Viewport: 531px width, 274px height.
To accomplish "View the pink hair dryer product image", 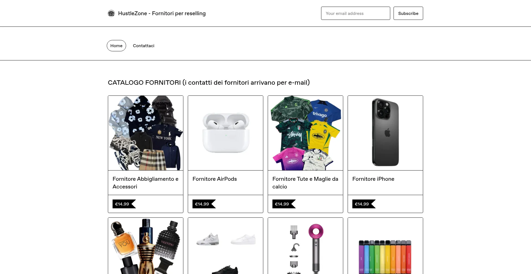I will click(x=305, y=246).
